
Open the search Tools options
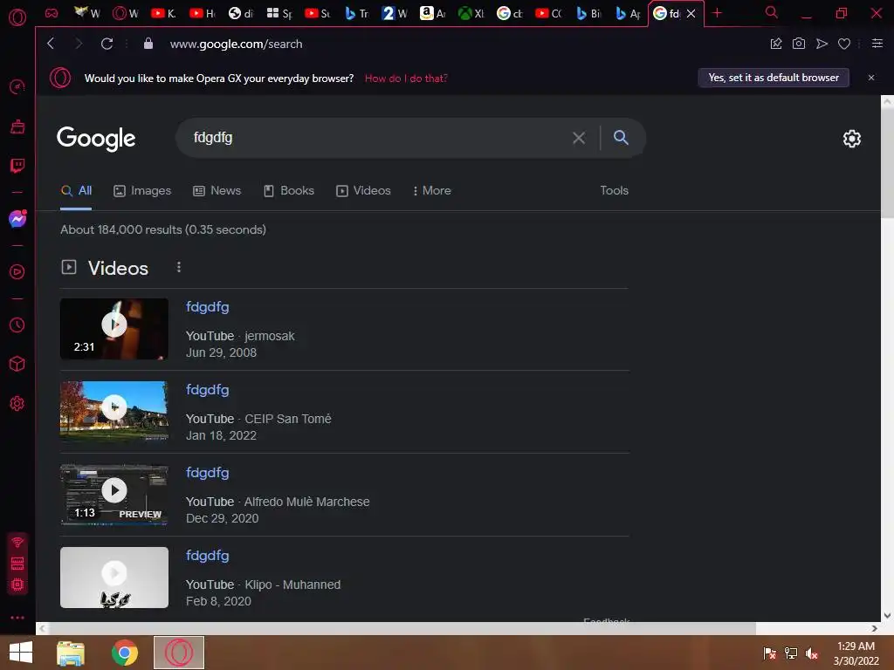coord(614,191)
